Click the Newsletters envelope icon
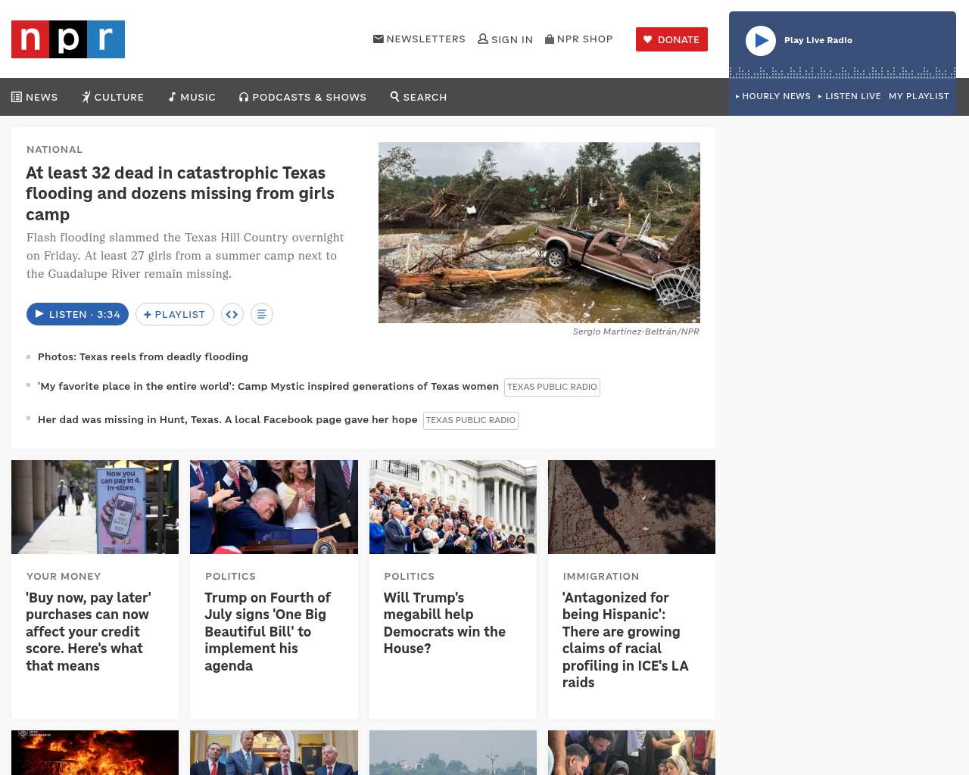The image size is (969, 775). (379, 39)
